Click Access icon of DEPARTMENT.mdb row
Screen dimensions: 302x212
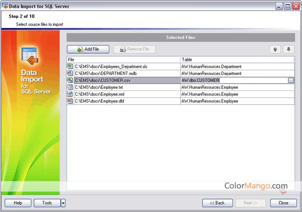[x=70, y=73]
